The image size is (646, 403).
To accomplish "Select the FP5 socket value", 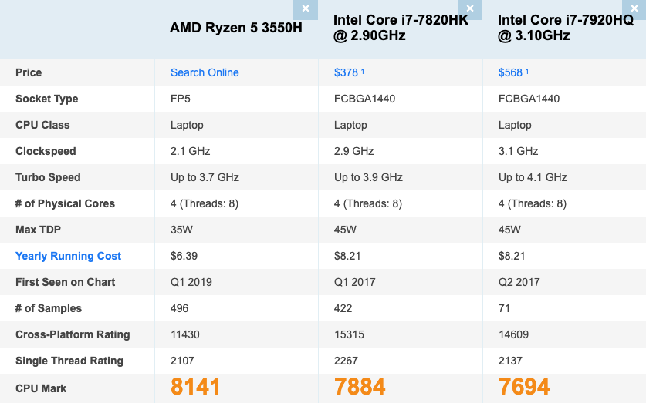I will (181, 99).
